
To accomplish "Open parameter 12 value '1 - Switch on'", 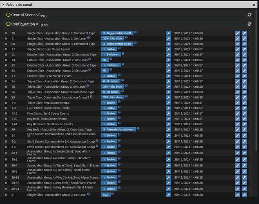I will 111,55.
